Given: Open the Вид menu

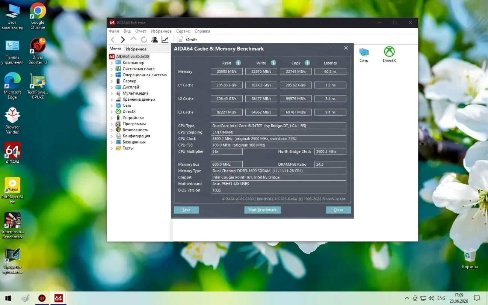Looking at the screenshot, I should tap(127, 31).
